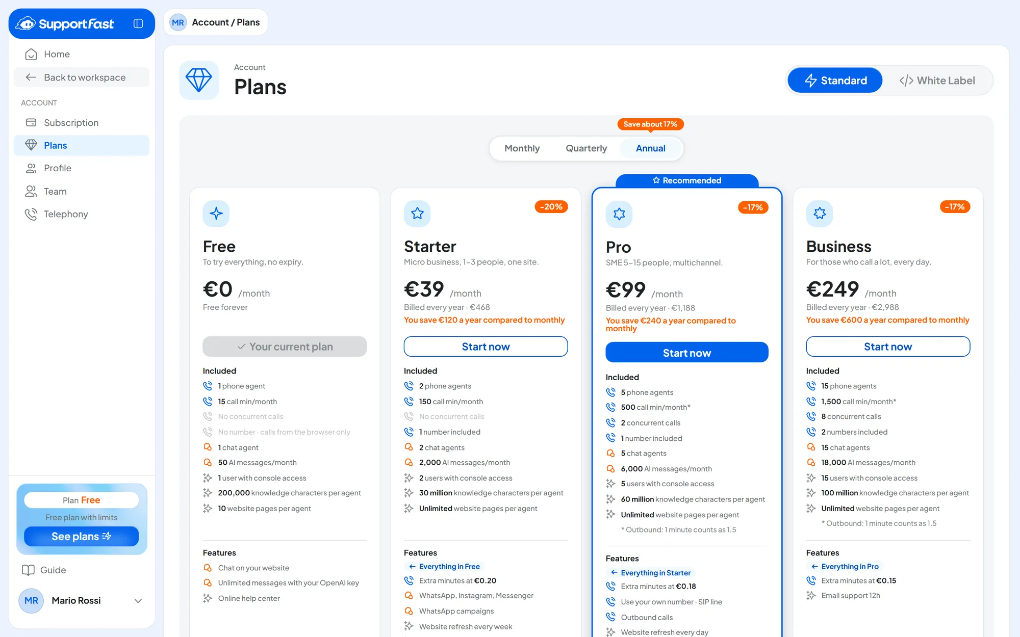Open the Team menu item
The height and width of the screenshot is (637, 1020).
82,191
